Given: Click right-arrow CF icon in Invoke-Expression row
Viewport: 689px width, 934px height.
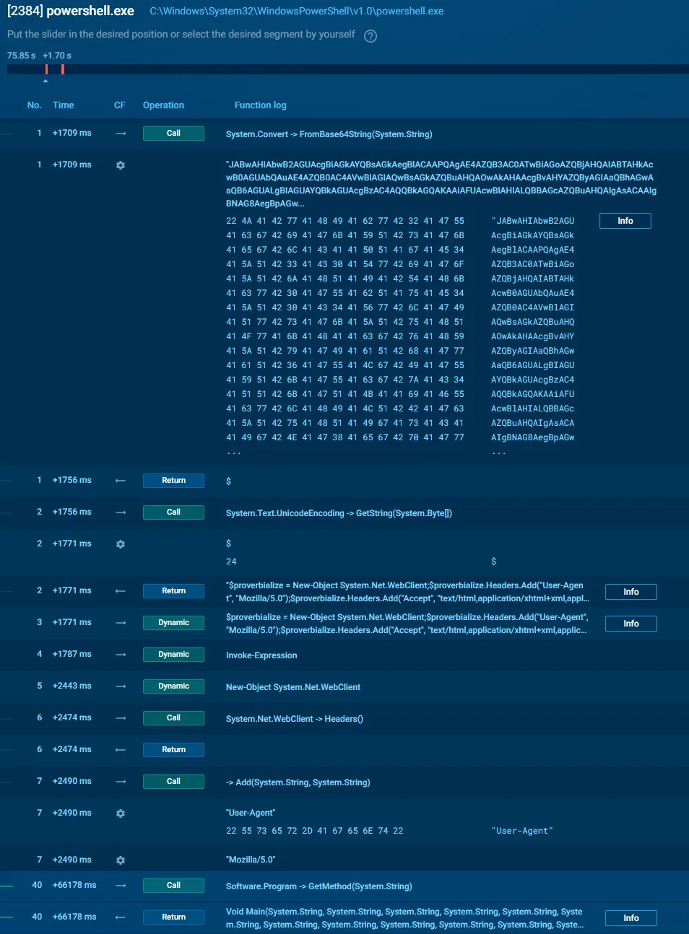Looking at the screenshot, I should coord(121,655).
